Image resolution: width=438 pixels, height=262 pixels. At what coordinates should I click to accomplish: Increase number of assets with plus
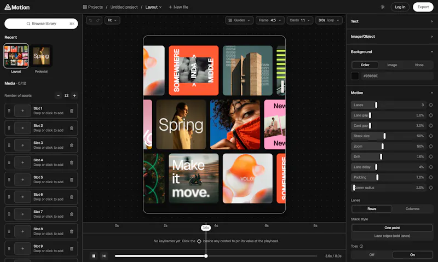(74, 95)
